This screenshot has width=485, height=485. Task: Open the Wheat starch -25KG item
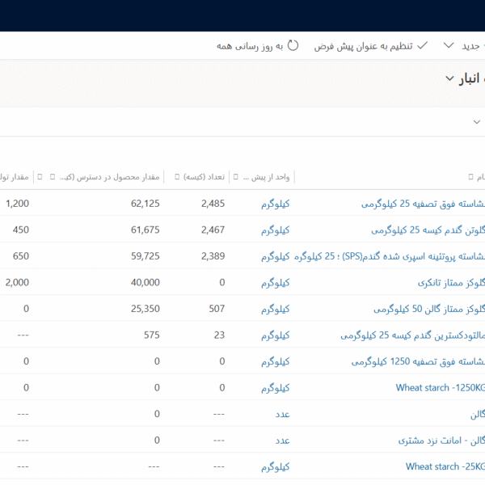pyautogui.click(x=445, y=466)
